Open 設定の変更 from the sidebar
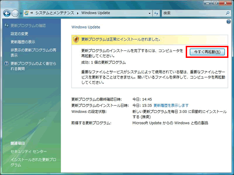The image size is (234, 175). (x=19, y=34)
